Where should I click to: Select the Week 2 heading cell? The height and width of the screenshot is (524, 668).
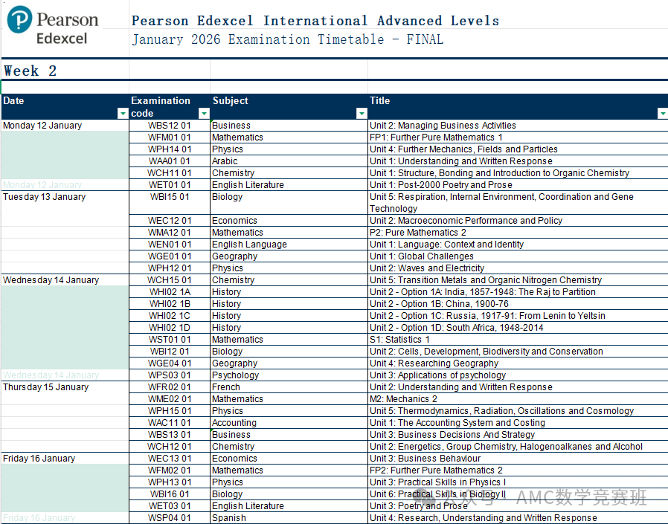(30, 71)
